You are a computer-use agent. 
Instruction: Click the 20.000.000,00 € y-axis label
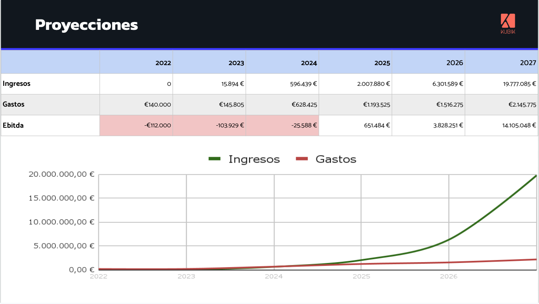point(61,175)
